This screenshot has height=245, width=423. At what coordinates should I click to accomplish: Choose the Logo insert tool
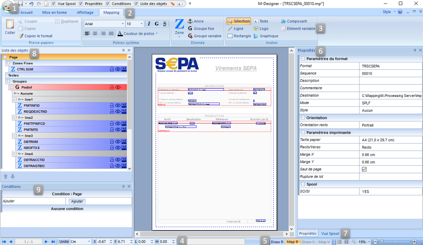tap(261, 29)
